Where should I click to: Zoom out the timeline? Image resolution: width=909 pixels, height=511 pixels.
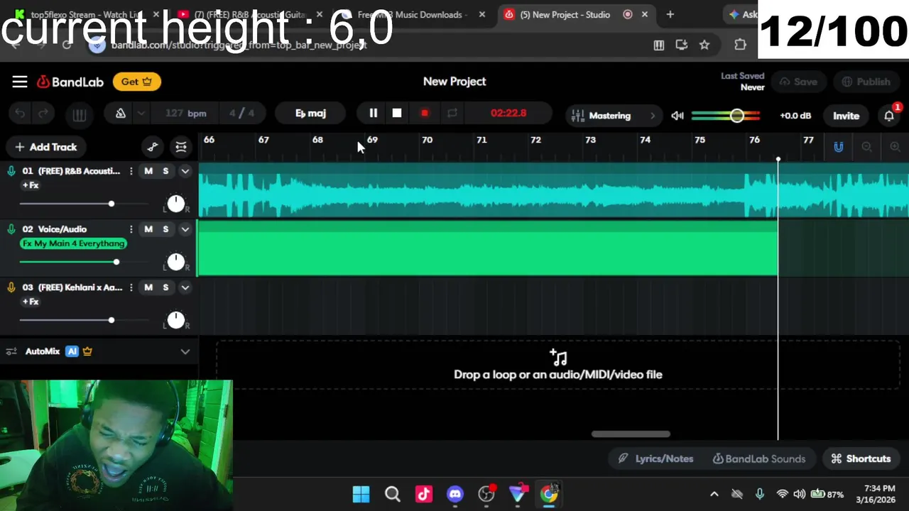tap(866, 147)
